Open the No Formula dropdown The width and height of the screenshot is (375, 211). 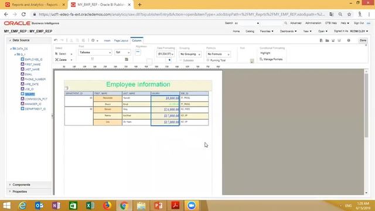219,54
